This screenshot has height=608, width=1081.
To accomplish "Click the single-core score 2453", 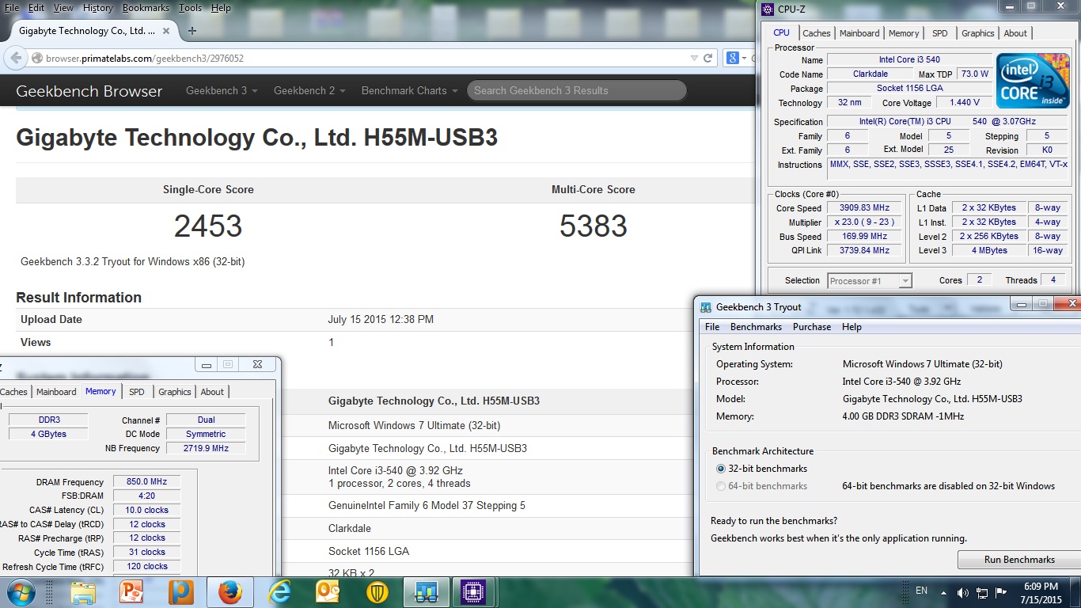I will click(208, 226).
